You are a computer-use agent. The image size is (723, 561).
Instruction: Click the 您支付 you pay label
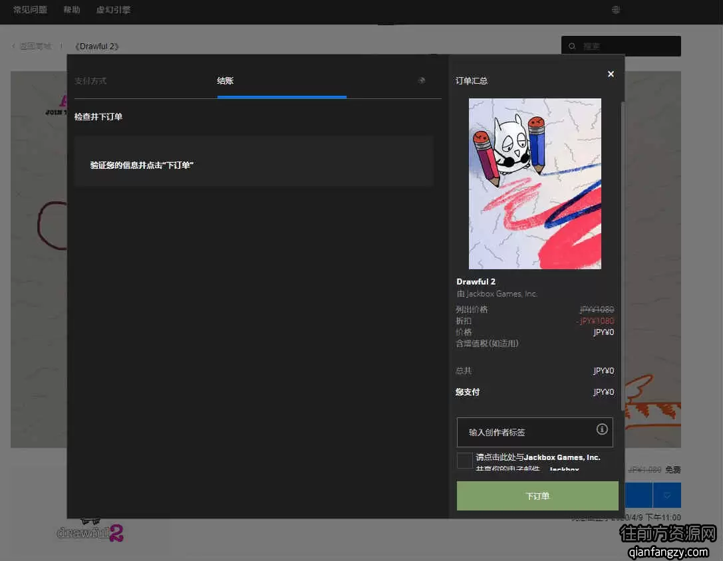point(468,392)
